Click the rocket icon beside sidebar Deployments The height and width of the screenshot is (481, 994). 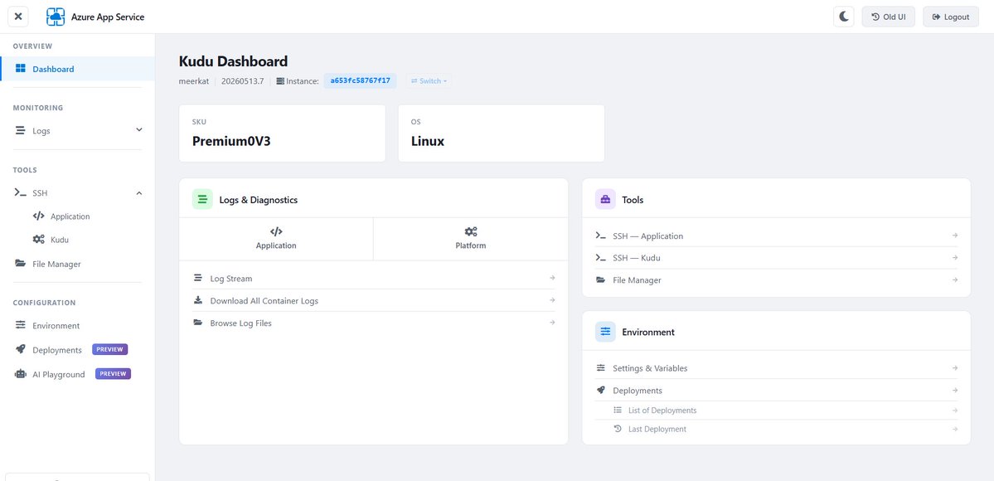click(x=20, y=349)
